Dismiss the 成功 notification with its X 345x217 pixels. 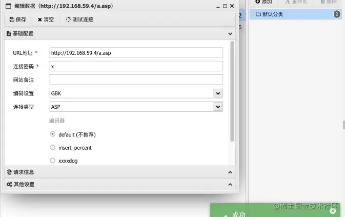point(333,211)
